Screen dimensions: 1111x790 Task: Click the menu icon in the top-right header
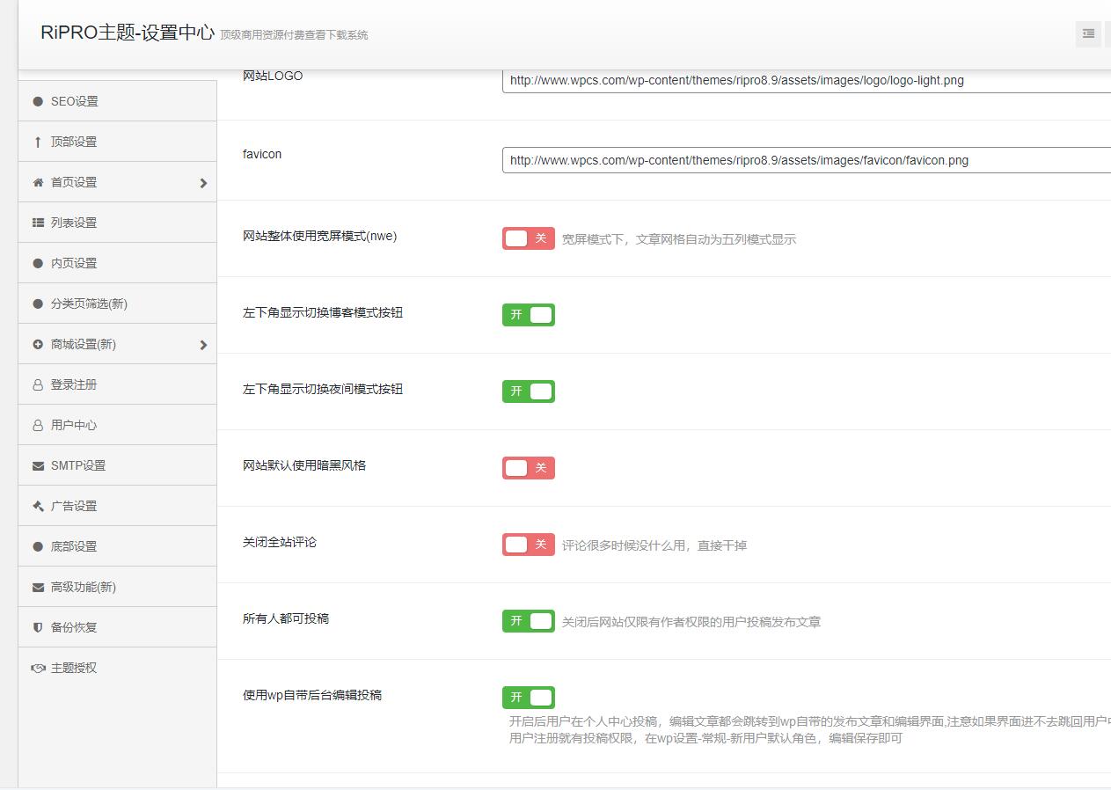[x=1088, y=34]
